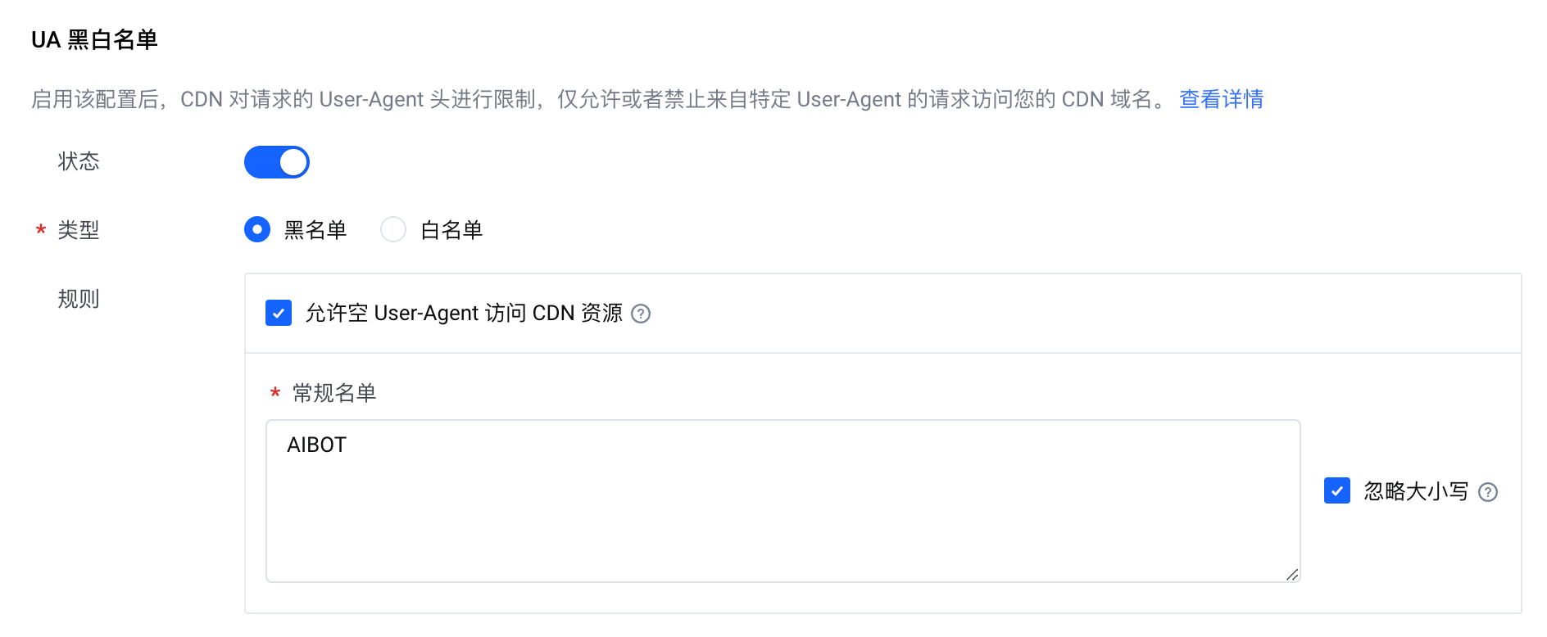Click the 常规名单 field label
Screen dimensions: 1547x637
click(334, 393)
